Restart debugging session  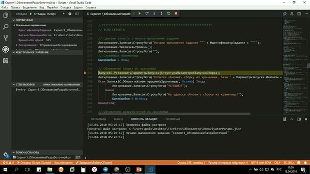169,14
